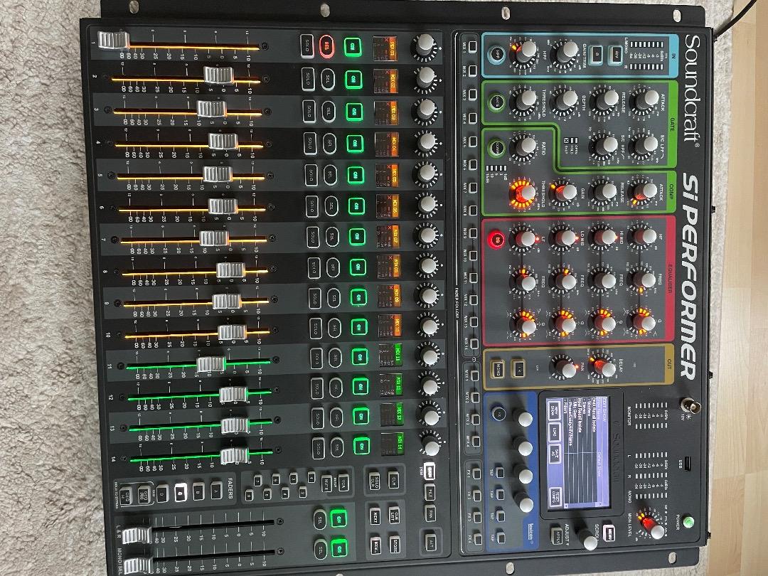Tap NEW SHOW on the touchscreen
This screenshot has height=576, width=768.
[556, 410]
